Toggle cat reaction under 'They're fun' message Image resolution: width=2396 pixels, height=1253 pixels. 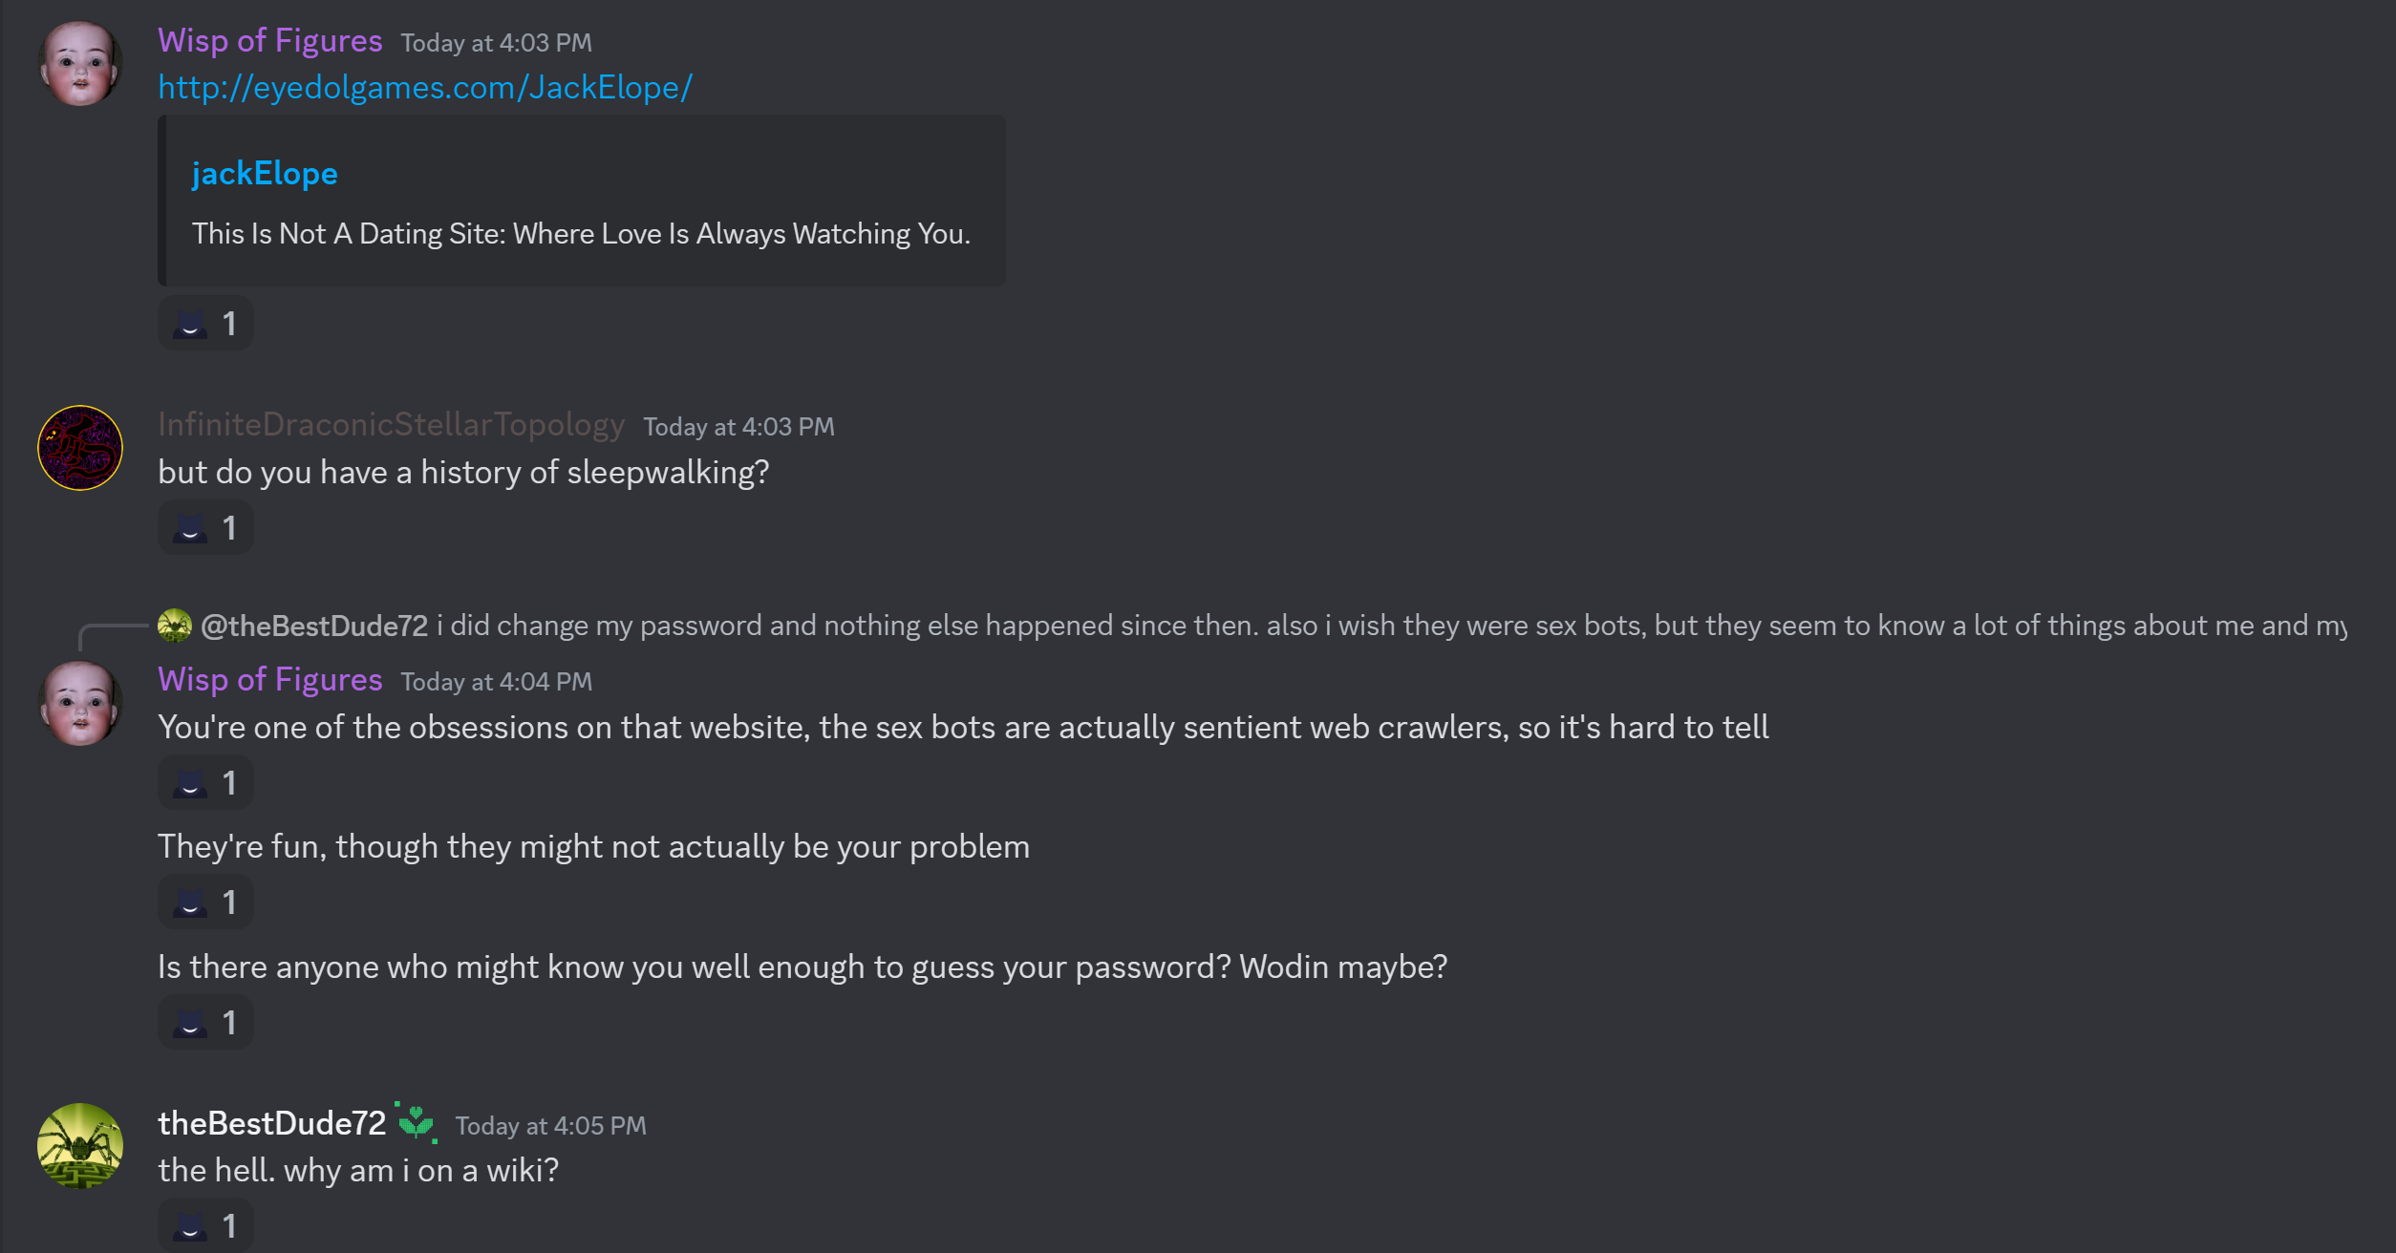205,903
